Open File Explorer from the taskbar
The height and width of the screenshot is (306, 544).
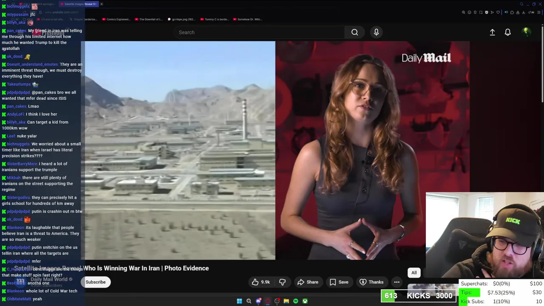point(286,301)
